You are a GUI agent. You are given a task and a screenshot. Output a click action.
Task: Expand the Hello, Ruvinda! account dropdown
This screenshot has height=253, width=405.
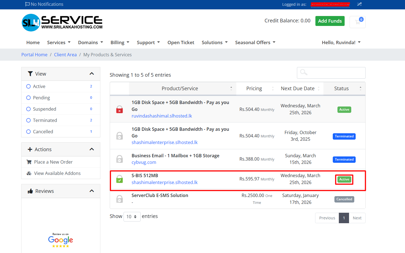click(x=341, y=42)
